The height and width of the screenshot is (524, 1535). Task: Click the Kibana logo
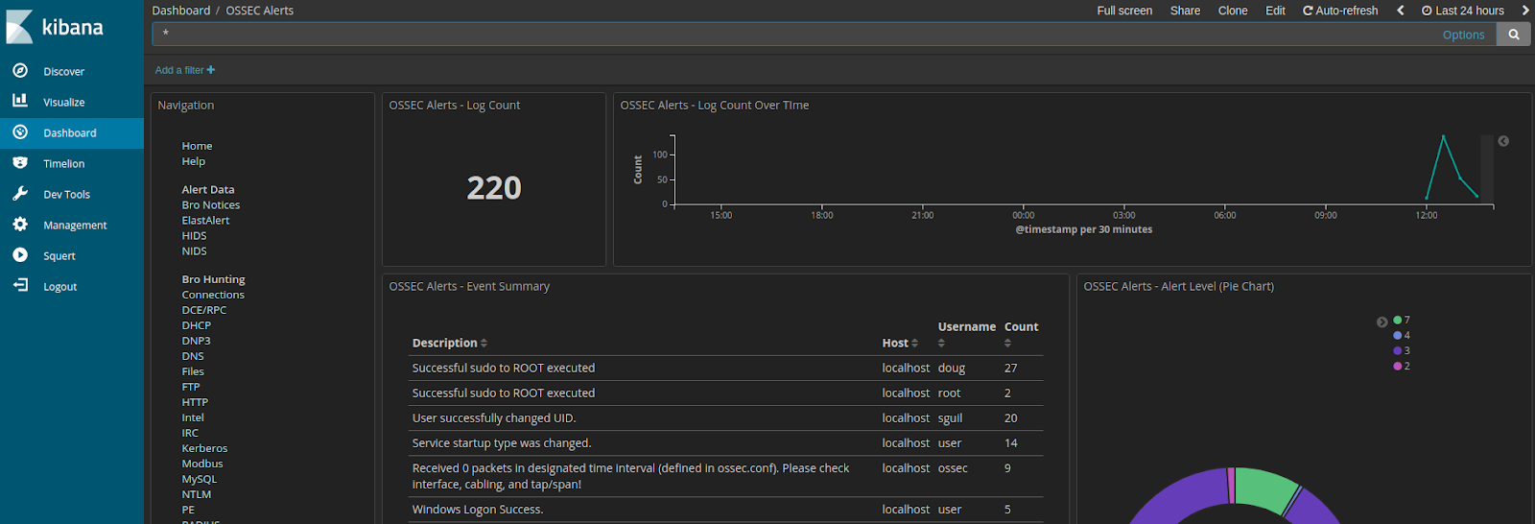click(x=55, y=27)
